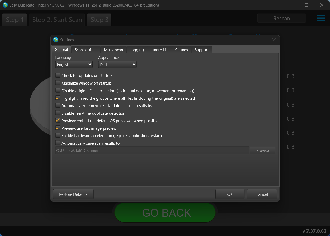Click Cancel in Settings dialog
Viewport: 330px width, 236px height.
[262, 194]
